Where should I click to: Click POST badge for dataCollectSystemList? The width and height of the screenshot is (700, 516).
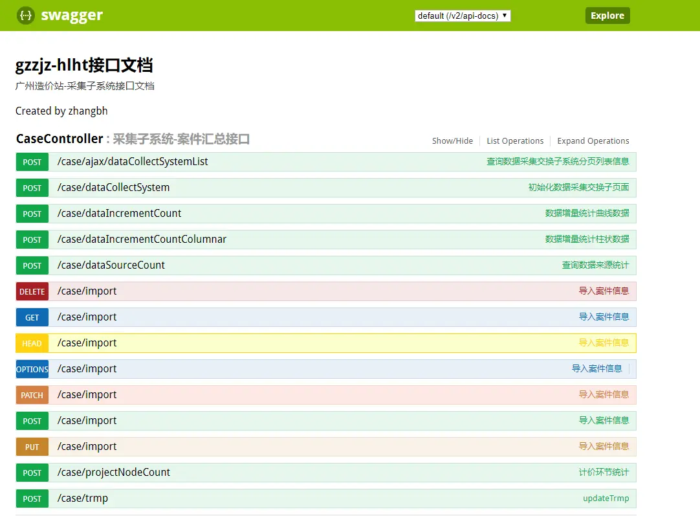32,162
